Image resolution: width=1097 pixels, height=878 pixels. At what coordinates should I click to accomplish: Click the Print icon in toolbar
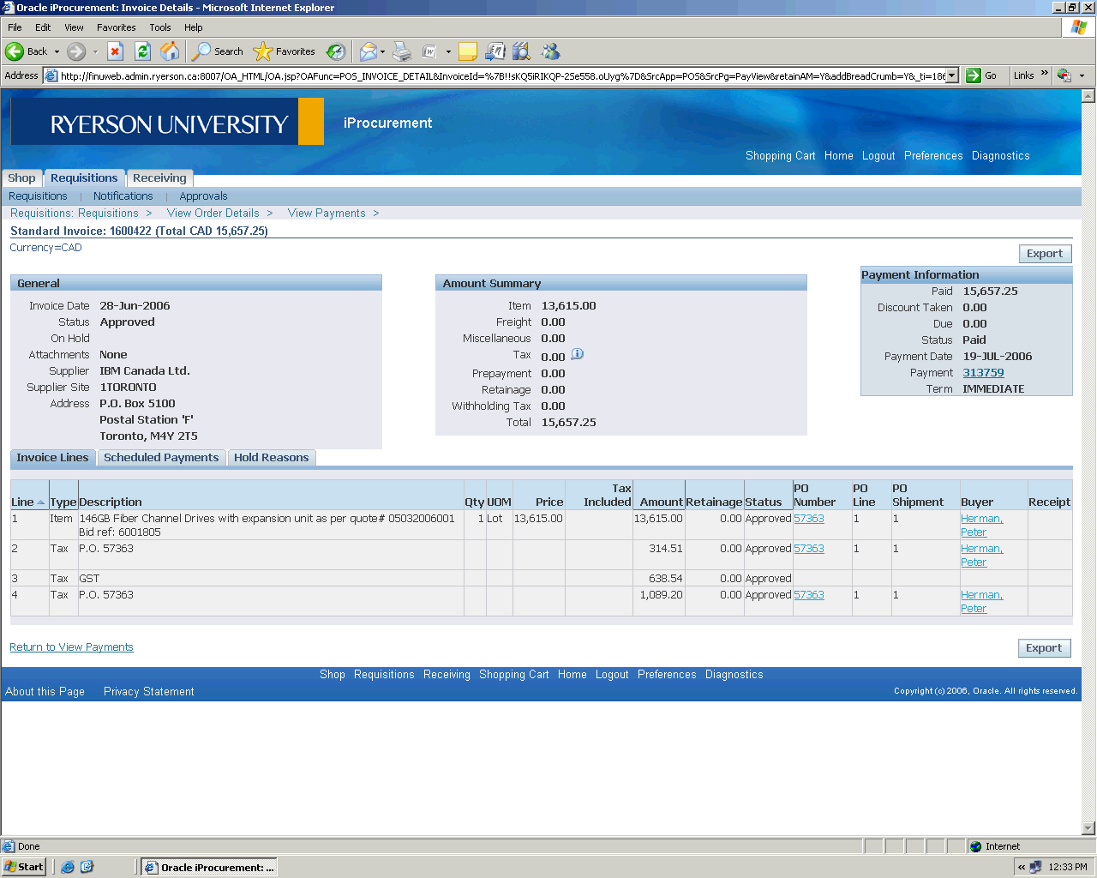402,51
